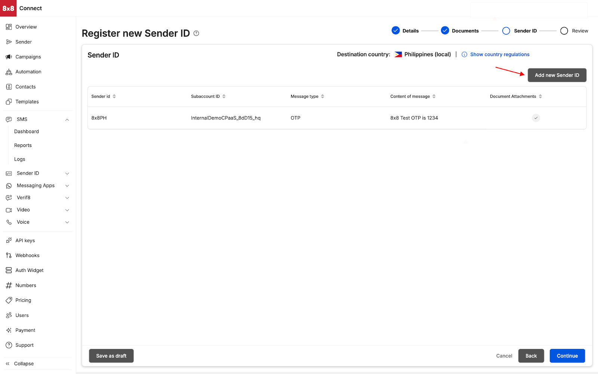Collapse the SMS menu section

(x=67, y=120)
